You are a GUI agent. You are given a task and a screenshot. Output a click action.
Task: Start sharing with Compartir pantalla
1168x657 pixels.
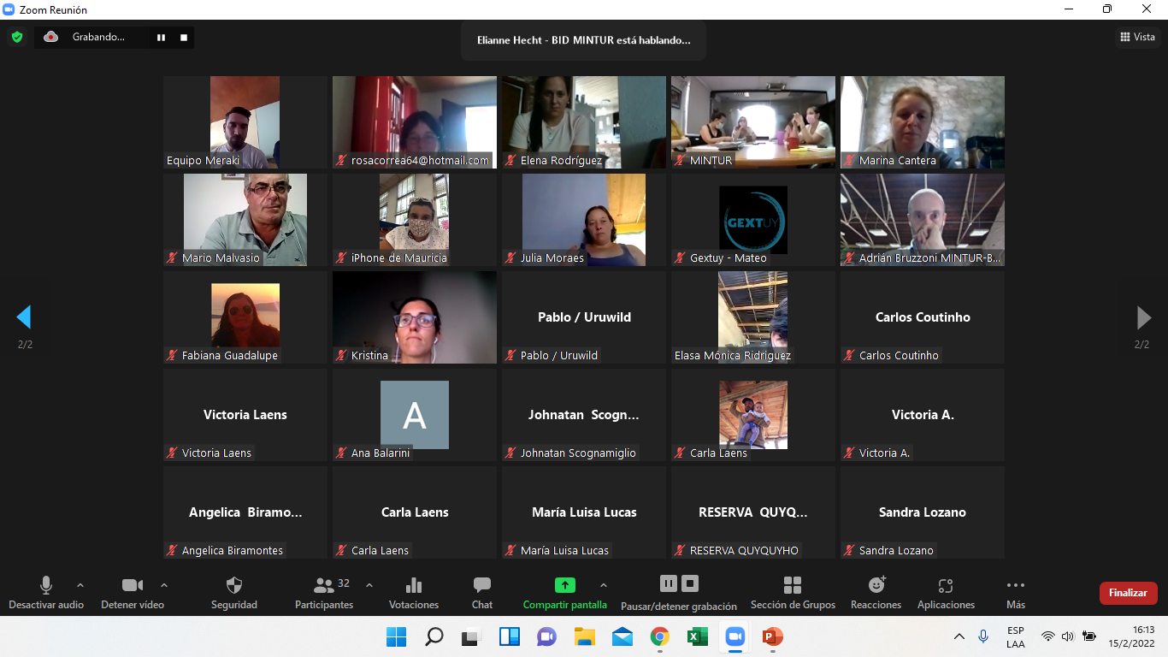tap(565, 592)
